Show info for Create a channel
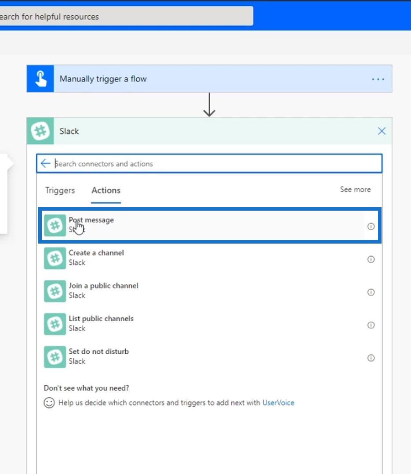The width and height of the screenshot is (411, 474). [371, 259]
